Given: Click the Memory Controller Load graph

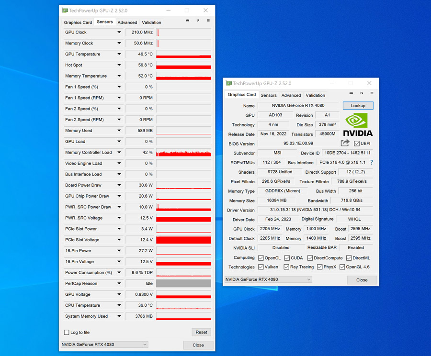Looking at the screenshot, I should [183, 153].
